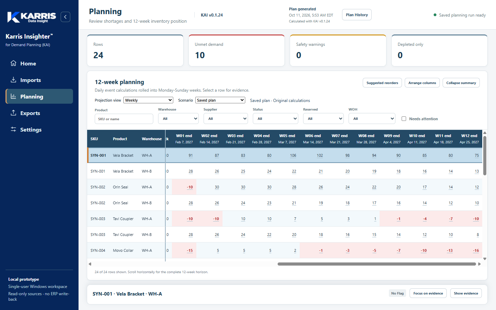The image size is (496, 310).
Task: Collapse sidebar with the chevron button
Action: (65, 17)
